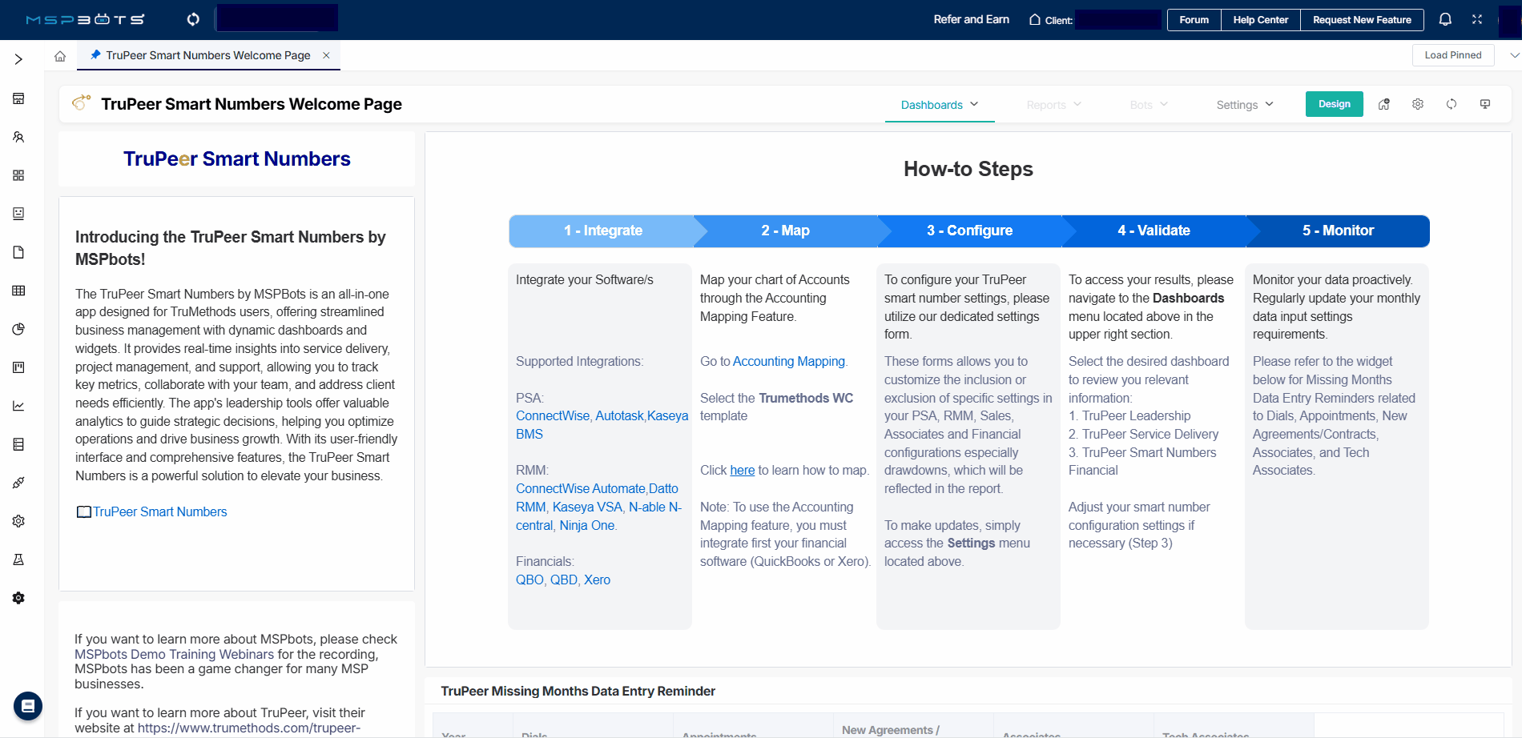
Task: Select the TruPeer Smart Numbers Welcome Page tab
Action: click(207, 55)
